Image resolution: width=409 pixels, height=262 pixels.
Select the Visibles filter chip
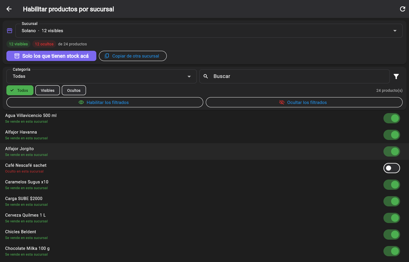pyautogui.click(x=48, y=90)
